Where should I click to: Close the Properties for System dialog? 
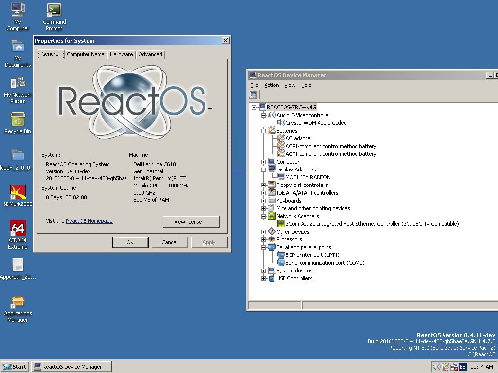[226, 41]
